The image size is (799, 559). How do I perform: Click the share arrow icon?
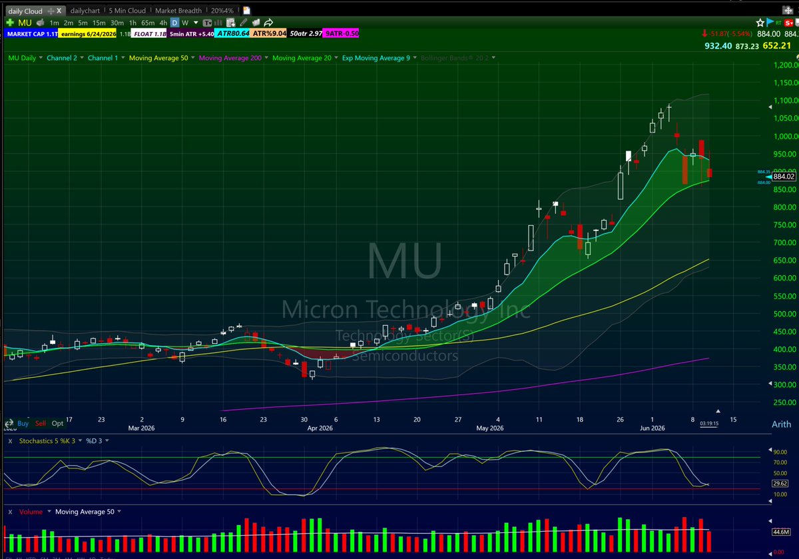(x=268, y=23)
